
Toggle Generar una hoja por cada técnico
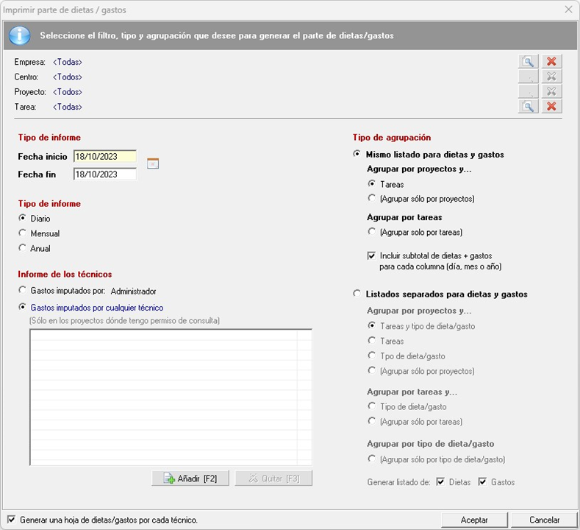[x=11, y=519]
